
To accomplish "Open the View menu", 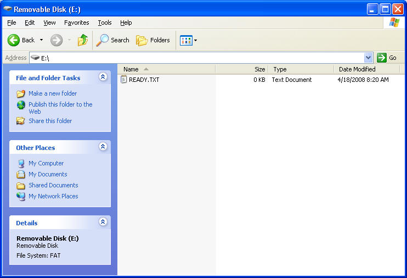I will 49,23.
